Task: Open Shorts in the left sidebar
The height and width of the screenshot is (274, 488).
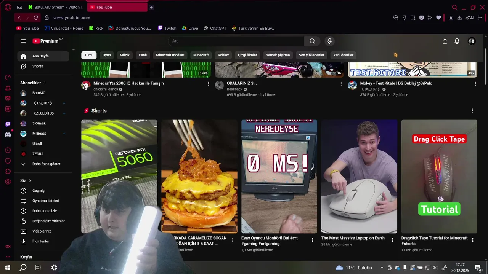Action: point(43,66)
